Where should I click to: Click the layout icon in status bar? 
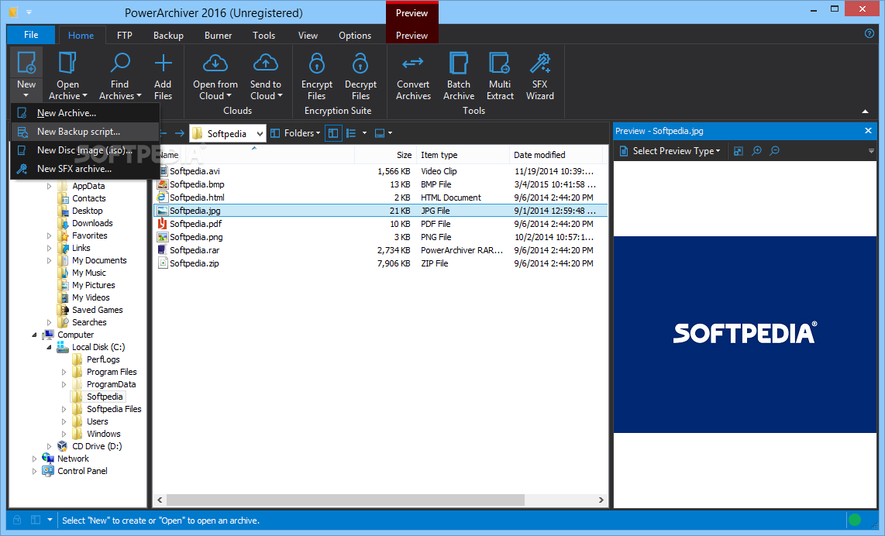35,520
